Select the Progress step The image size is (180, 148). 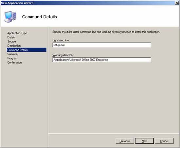[12, 58]
